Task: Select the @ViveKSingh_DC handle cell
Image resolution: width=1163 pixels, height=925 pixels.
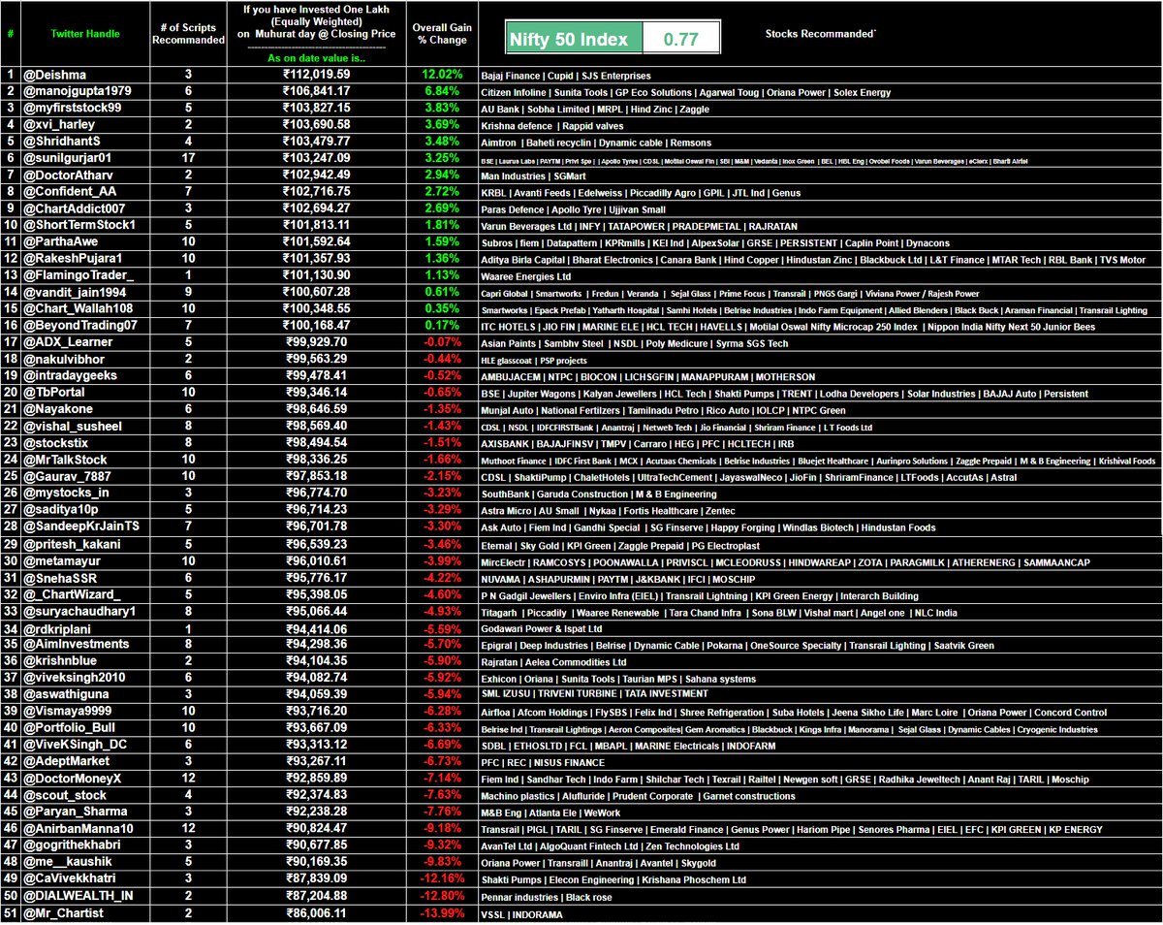Action: 85,745
